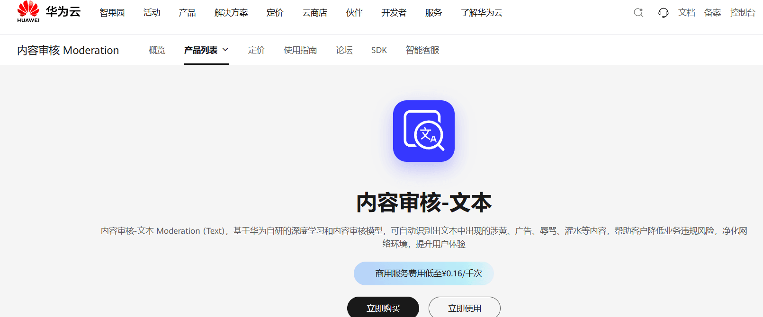Screen dimensions: 763x317
Task: Open the SDK tab
Action: (379, 50)
